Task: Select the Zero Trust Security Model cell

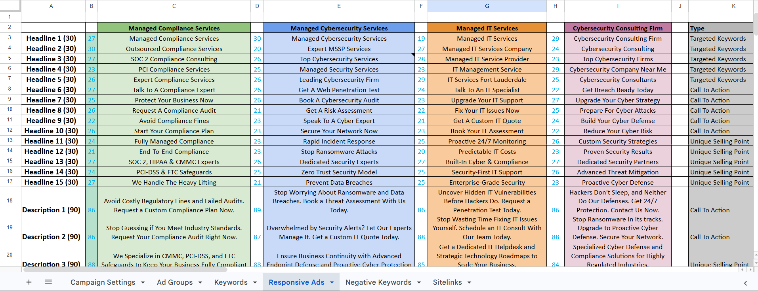Action: (339, 172)
